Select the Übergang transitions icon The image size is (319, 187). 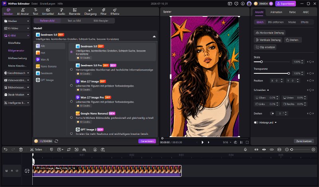coord(91,12)
